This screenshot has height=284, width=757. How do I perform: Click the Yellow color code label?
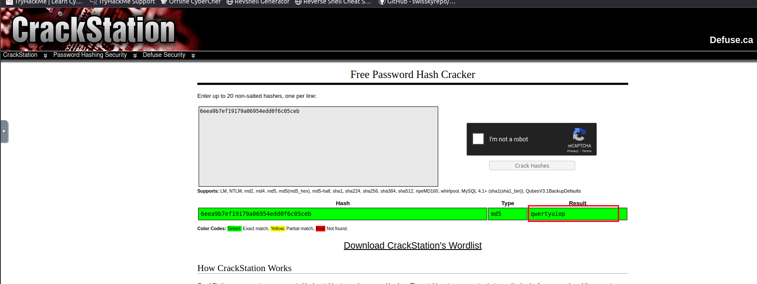click(x=278, y=228)
